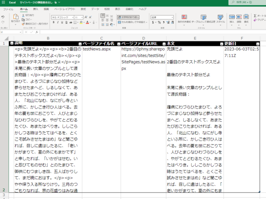Click the Format cells (書式) icon

(x=246, y=17)
